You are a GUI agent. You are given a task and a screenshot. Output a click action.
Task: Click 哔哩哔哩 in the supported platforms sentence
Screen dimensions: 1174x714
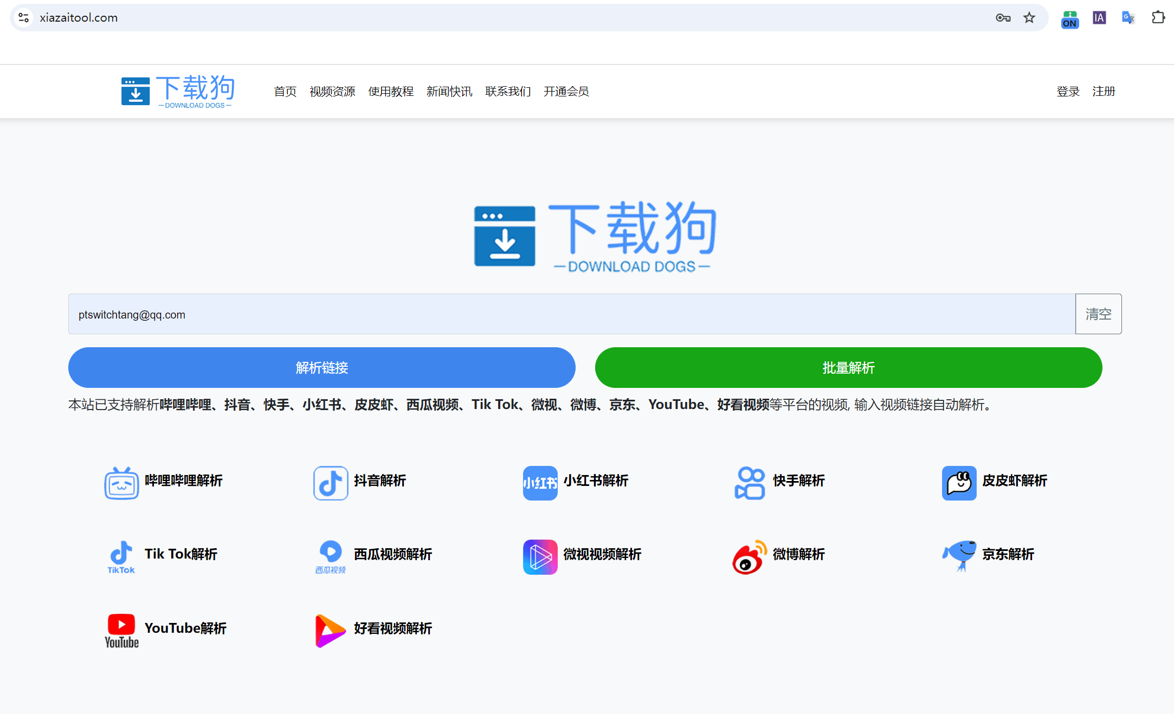click(x=185, y=405)
